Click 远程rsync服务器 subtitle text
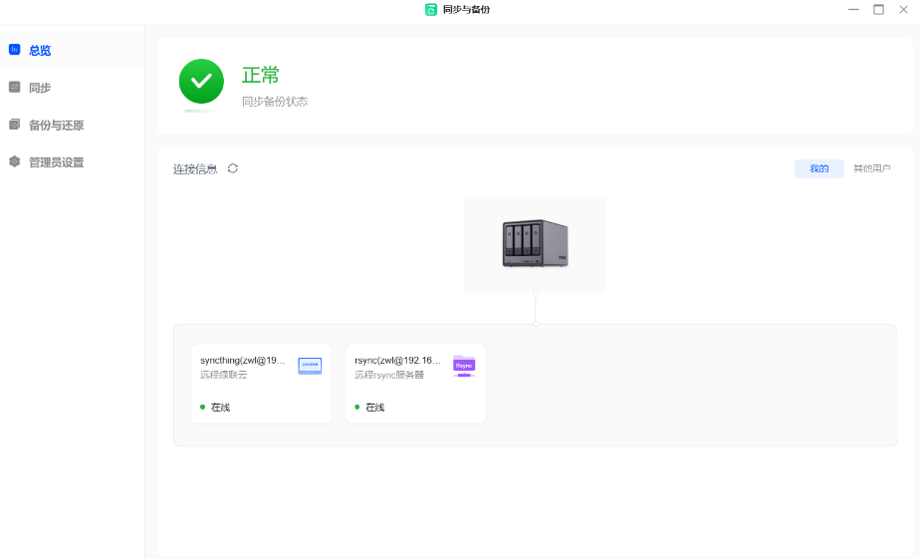This screenshot has height=559, width=920. (389, 375)
